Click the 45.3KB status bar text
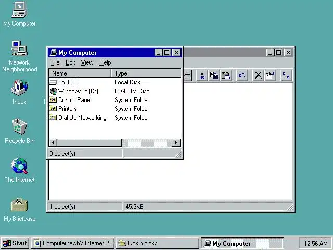The height and width of the screenshot is (250, 333). 134,207
